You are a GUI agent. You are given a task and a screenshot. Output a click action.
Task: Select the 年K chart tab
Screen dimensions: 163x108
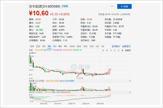point(65,46)
